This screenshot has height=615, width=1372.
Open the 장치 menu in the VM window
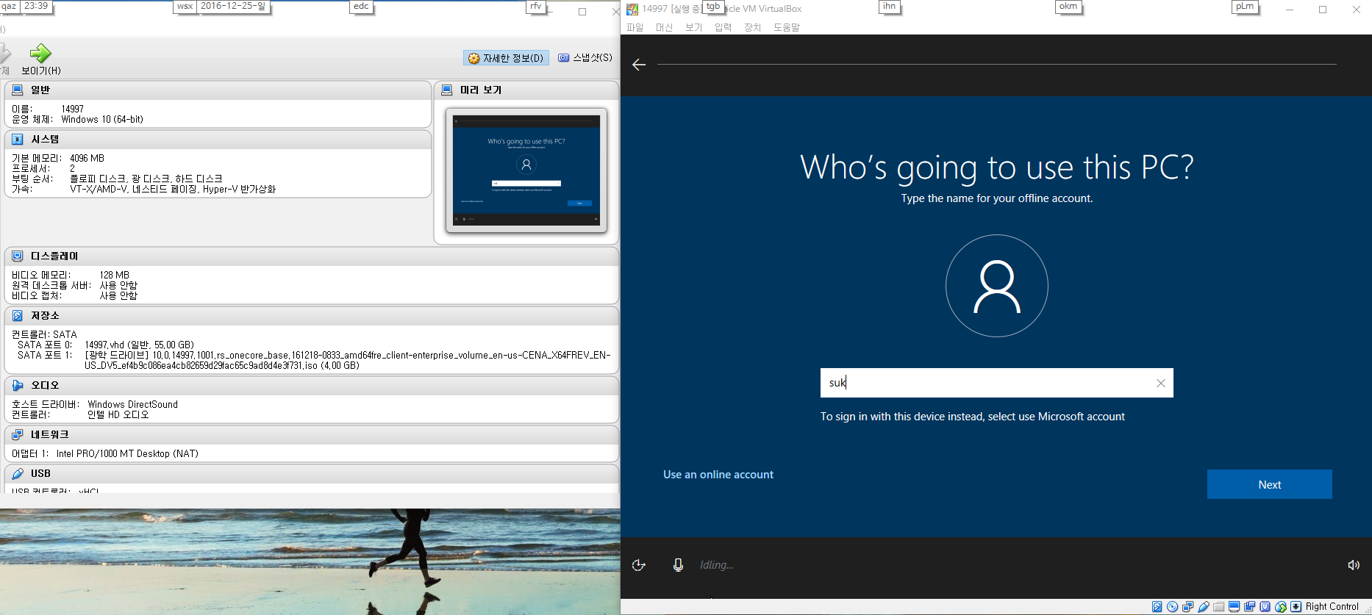point(752,27)
